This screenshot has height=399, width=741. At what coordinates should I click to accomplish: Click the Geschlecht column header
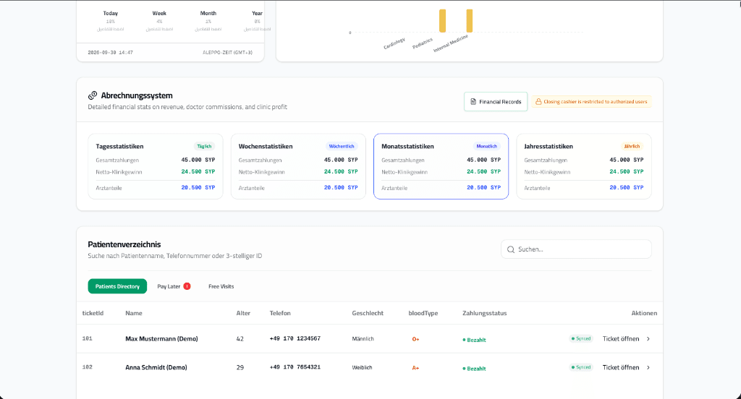click(x=368, y=313)
